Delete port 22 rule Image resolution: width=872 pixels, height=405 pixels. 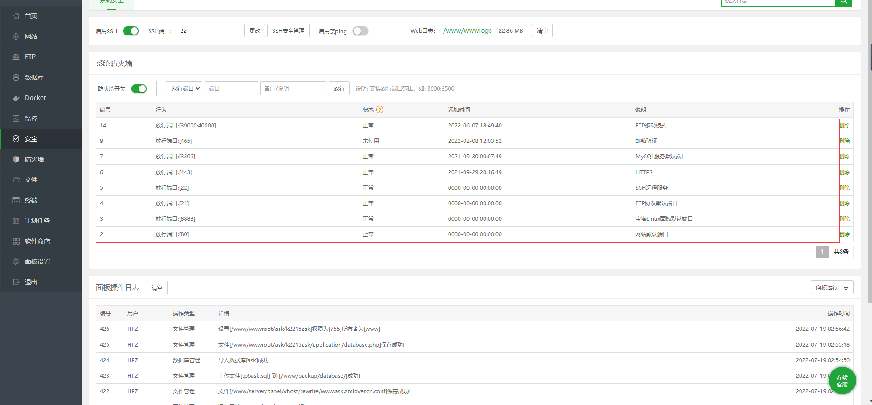[x=844, y=188]
